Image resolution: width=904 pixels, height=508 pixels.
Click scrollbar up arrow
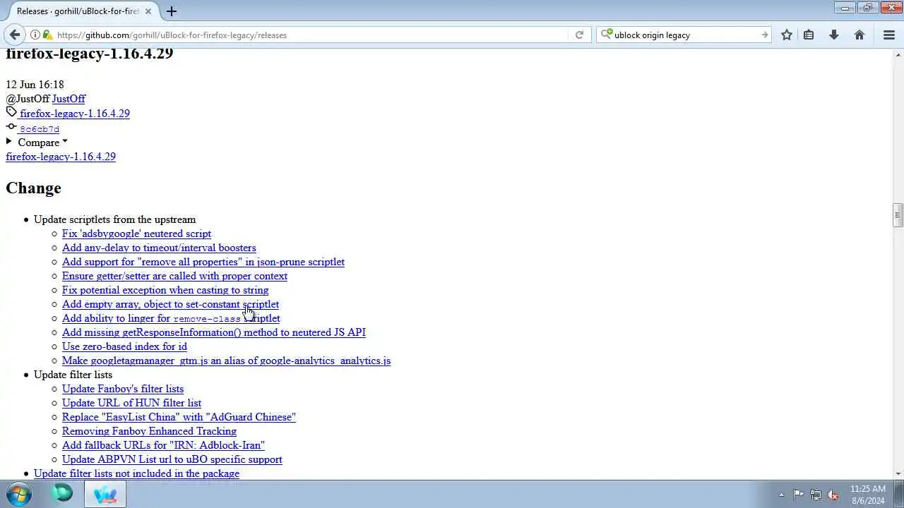tap(898, 54)
